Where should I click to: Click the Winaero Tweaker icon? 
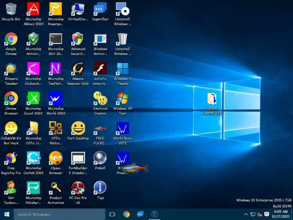pyautogui.click(x=11, y=68)
